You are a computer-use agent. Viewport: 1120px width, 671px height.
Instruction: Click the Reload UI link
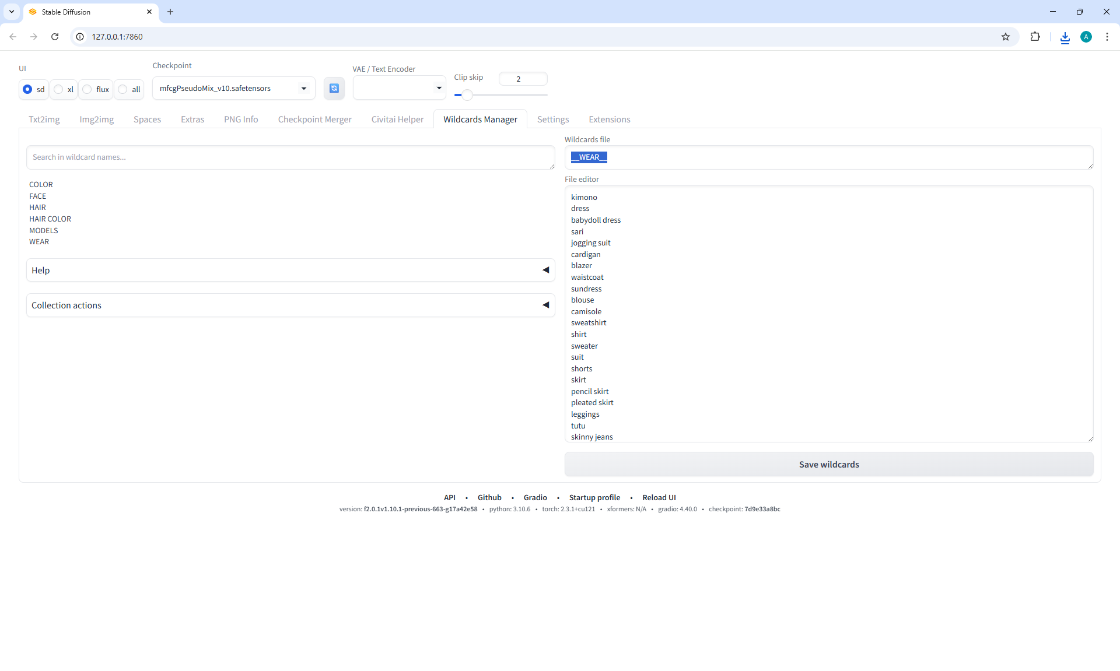tap(659, 497)
